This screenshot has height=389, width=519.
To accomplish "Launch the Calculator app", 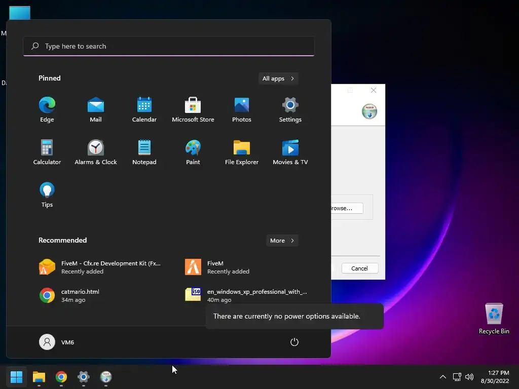I will coord(47,152).
